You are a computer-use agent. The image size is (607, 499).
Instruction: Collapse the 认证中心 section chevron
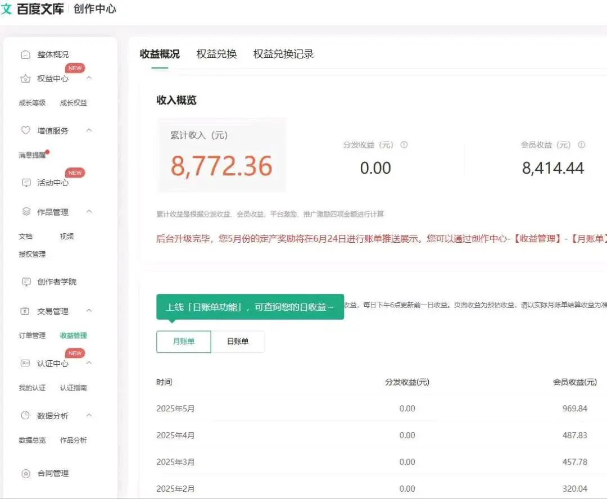coord(89,363)
